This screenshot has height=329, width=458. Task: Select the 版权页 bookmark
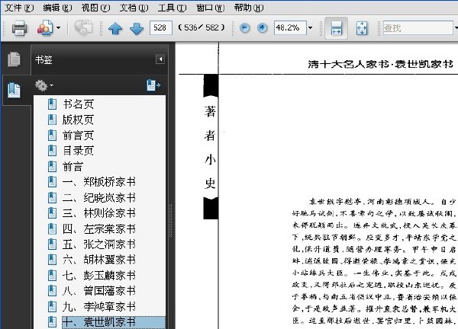tap(78, 120)
